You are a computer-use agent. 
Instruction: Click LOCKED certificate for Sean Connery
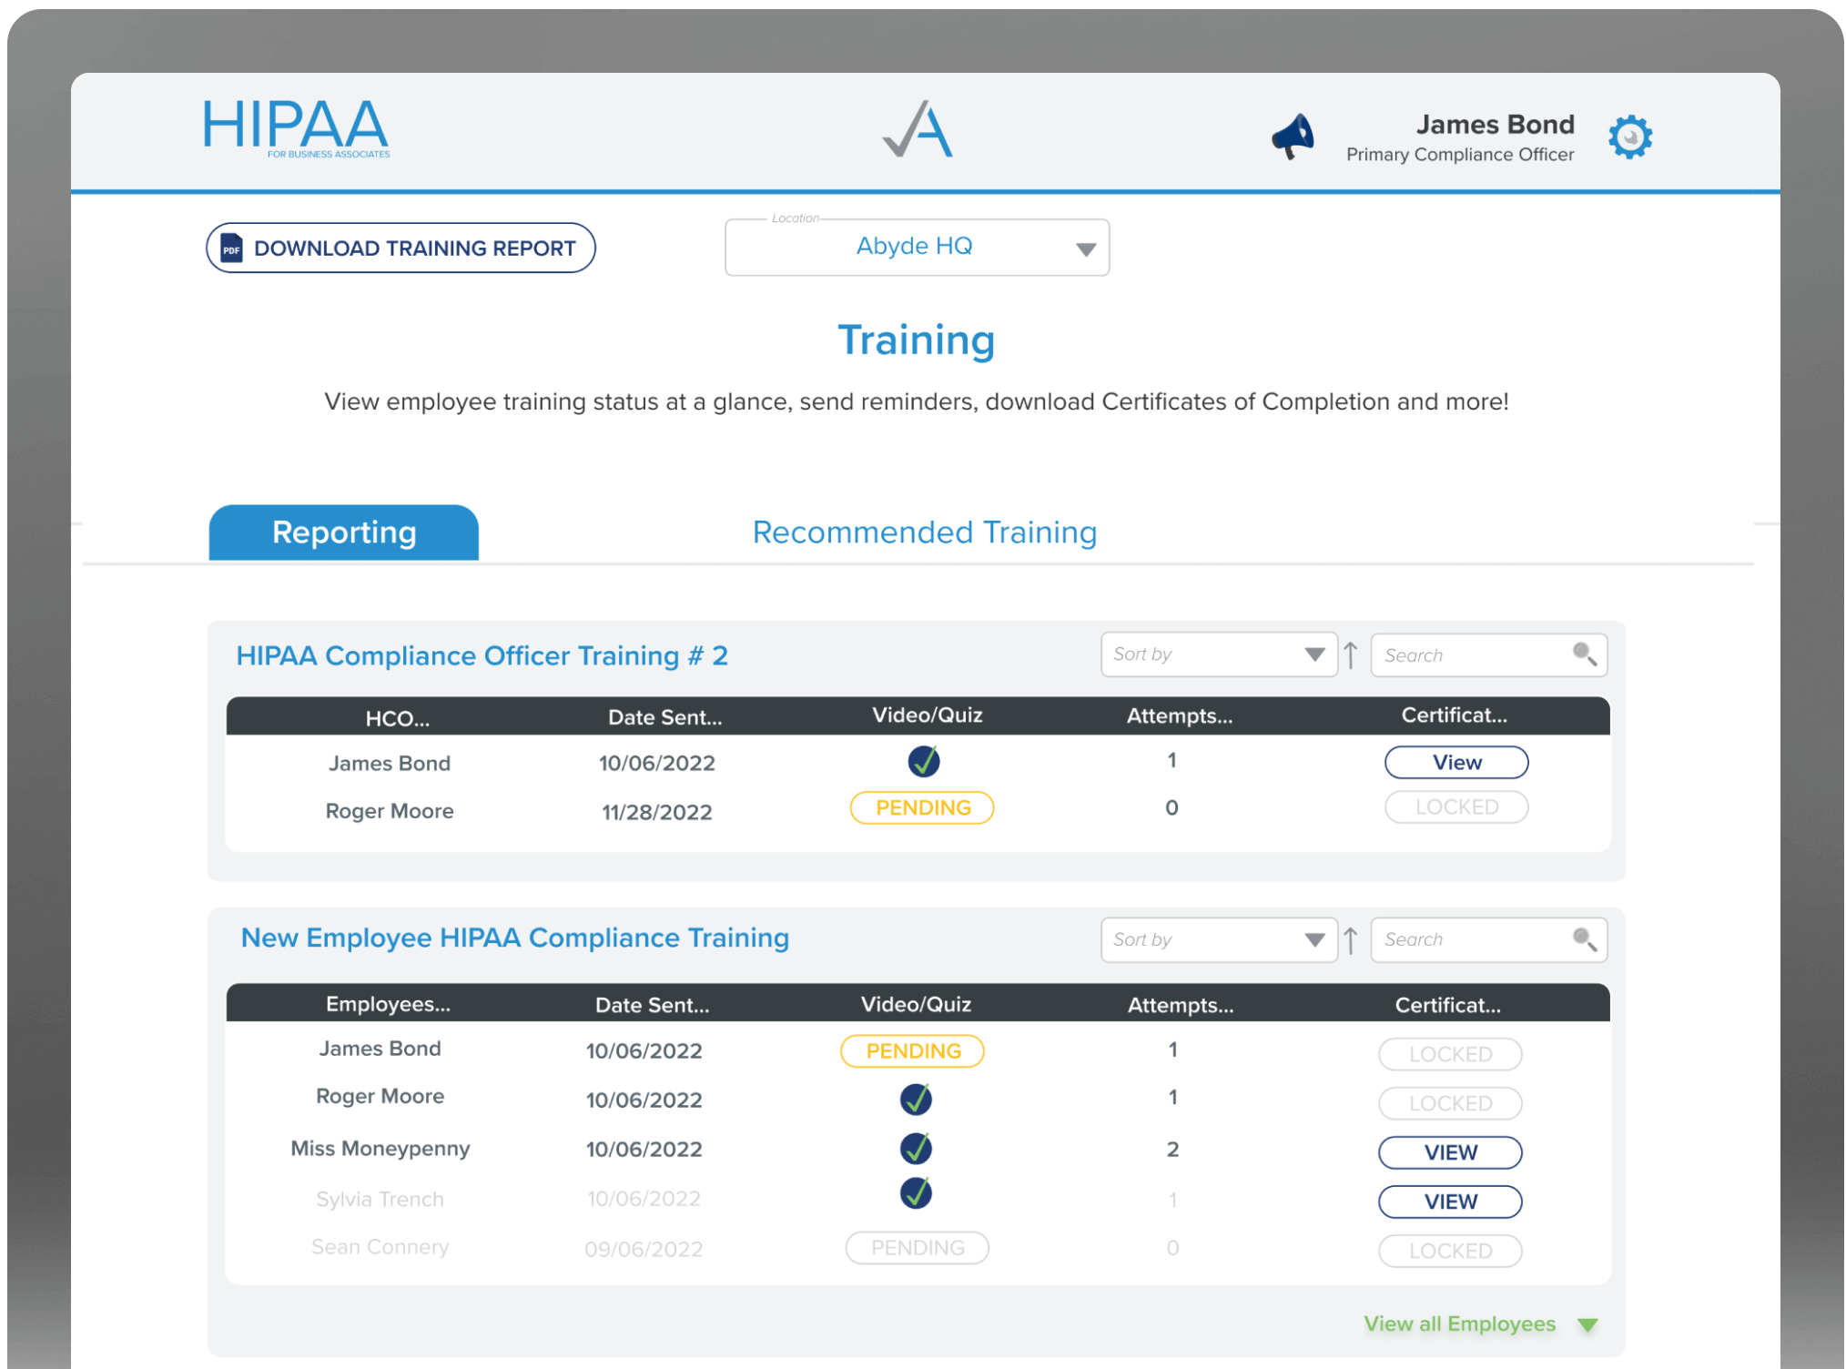[x=1450, y=1251]
